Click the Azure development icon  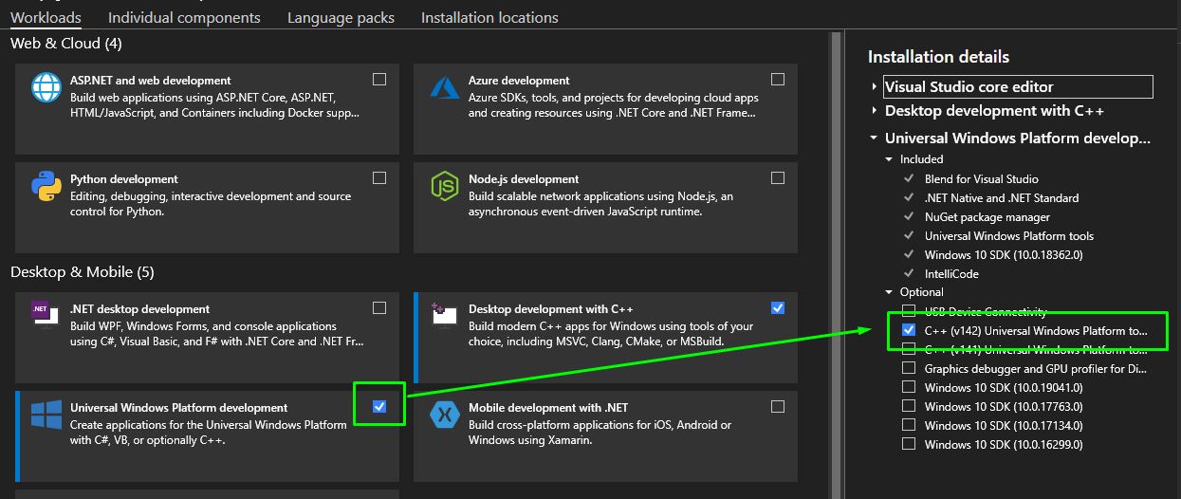point(444,87)
